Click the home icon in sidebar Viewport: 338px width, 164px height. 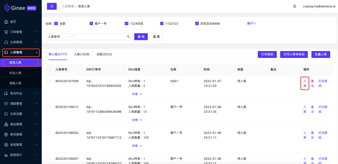(x=6, y=22)
